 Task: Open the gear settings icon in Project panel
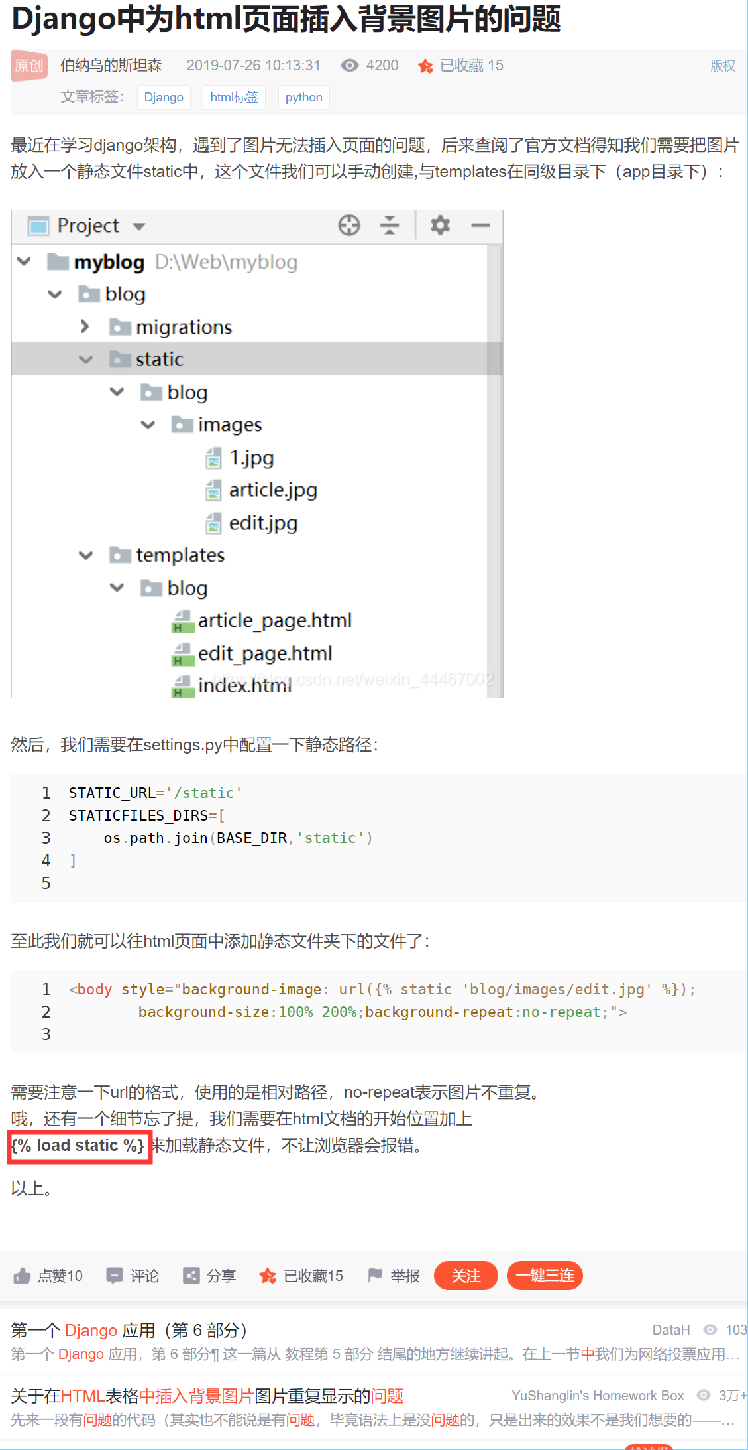pos(441,226)
